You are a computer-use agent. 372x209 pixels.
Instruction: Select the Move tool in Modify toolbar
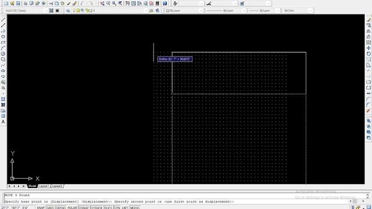tap(369, 48)
